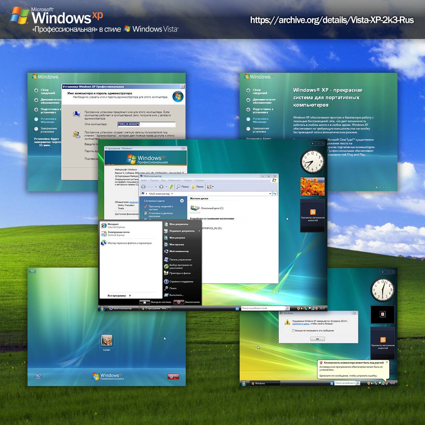
Task: Open the Сервис menu in Мой компьютер
Action: [x=188, y=181]
